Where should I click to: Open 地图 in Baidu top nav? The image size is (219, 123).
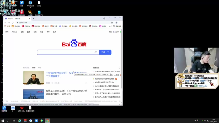22,32
